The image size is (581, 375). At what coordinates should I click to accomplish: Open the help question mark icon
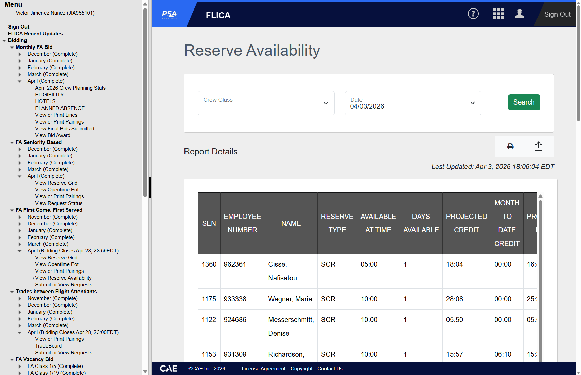coord(473,14)
